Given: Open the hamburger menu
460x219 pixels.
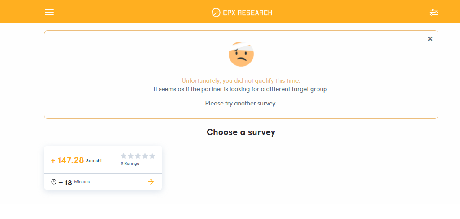Looking at the screenshot, I should click(49, 12).
